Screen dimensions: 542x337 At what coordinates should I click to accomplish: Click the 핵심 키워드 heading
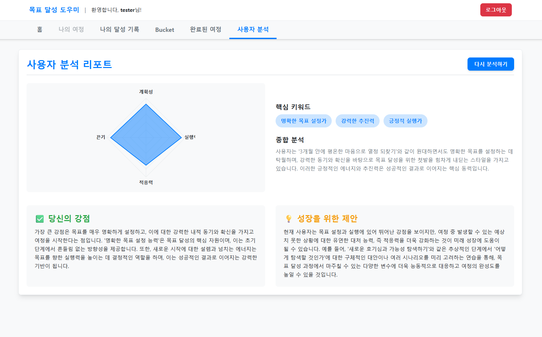pos(293,107)
